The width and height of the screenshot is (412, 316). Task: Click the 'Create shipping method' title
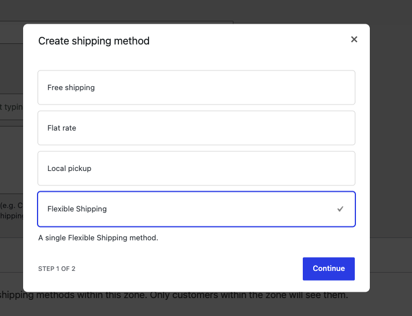(94, 41)
